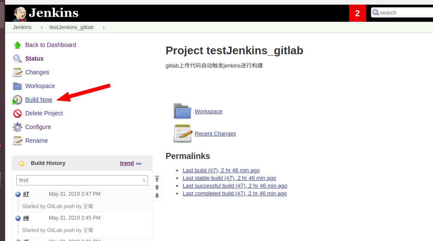
Task: Open build #6 link
Action: 26,218
